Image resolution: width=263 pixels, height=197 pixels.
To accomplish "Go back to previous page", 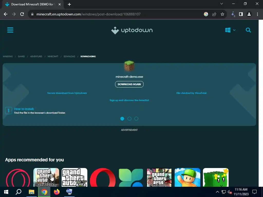I will tap(6, 14).
